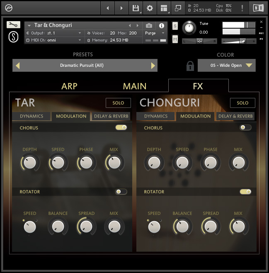Click the NI logo button
The width and height of the screenshot is (269, 273).
[258, 8]
